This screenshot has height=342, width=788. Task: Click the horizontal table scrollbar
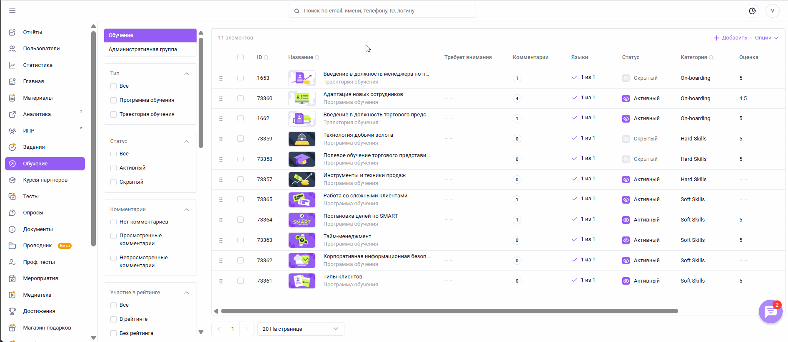click(x=449, y=311)
